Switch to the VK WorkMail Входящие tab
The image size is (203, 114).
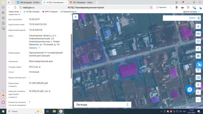coord(29,3)
